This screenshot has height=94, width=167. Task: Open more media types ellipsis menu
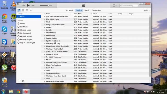(31, 10)
